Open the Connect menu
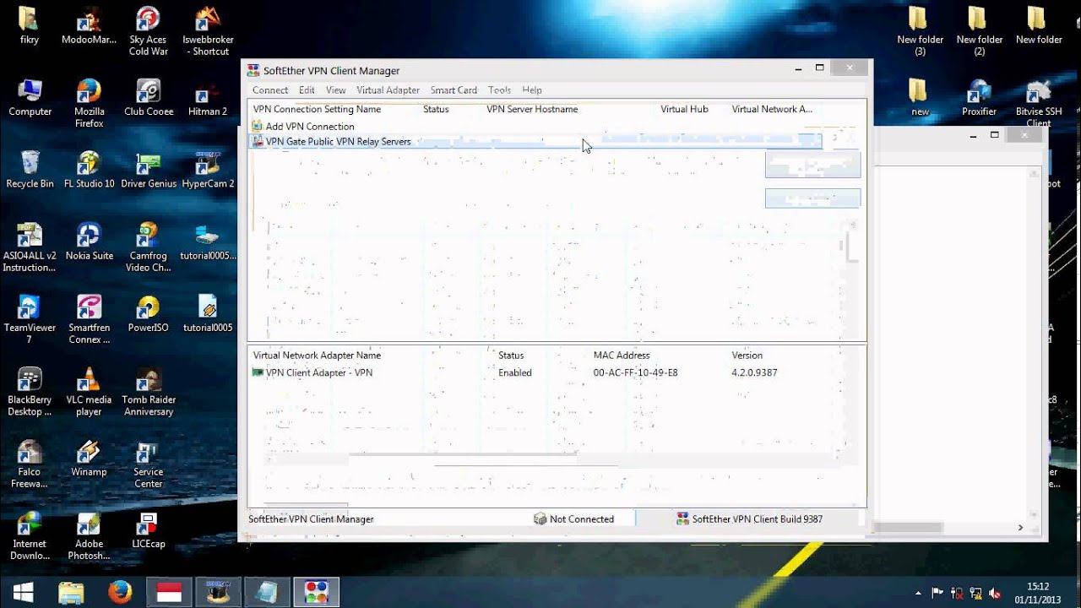The height and width of the screenshot is (608, 1081). 270,90
